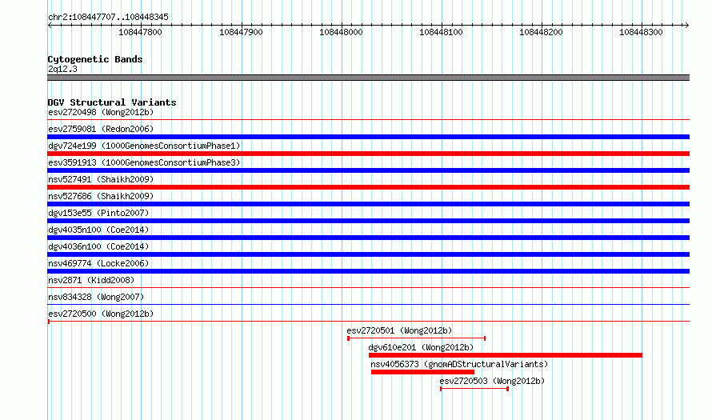Click the chr2:108447707..108448345 region label
Screen dimensions: 712x420
pos(108,17)
